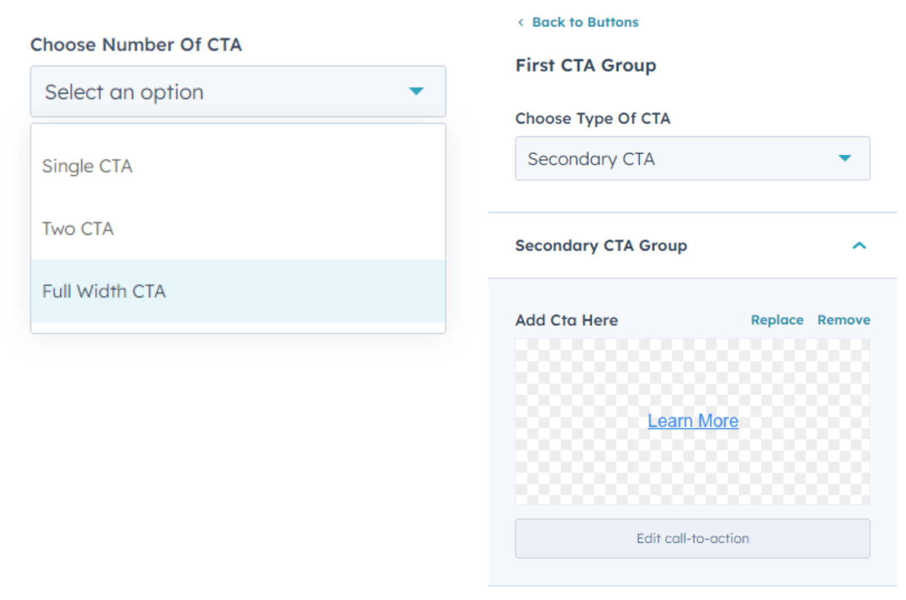Click the caret arrow in Secondary CTA field

point(844,159)
